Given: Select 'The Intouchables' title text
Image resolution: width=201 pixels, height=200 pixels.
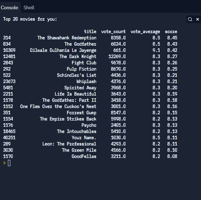Looking at the screenshot, I should point(77,132).
